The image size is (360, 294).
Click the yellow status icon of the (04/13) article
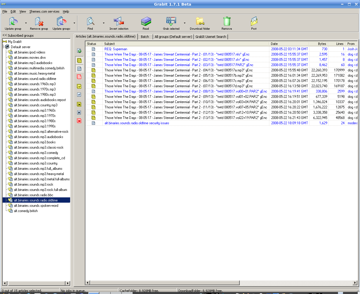point(94,70)
